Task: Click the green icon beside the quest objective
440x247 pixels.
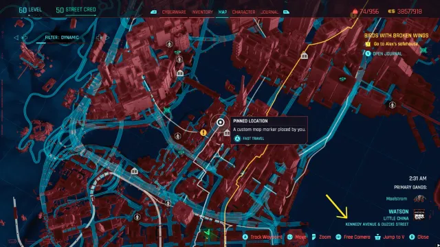Action: pyautogui.click(x=423, y=51)
